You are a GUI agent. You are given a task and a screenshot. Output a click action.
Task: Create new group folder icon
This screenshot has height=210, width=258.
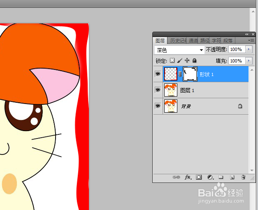pos(221,177)
